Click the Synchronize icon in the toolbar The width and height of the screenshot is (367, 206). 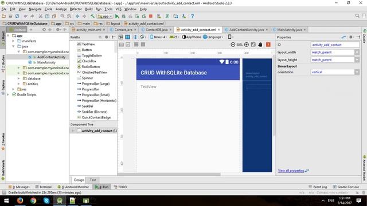(x=17, y=16)
